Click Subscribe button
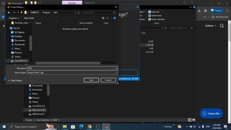 211,113
